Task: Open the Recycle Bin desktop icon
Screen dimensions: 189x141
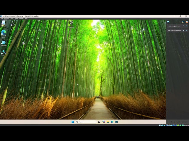Action: [x=4, y=23]
